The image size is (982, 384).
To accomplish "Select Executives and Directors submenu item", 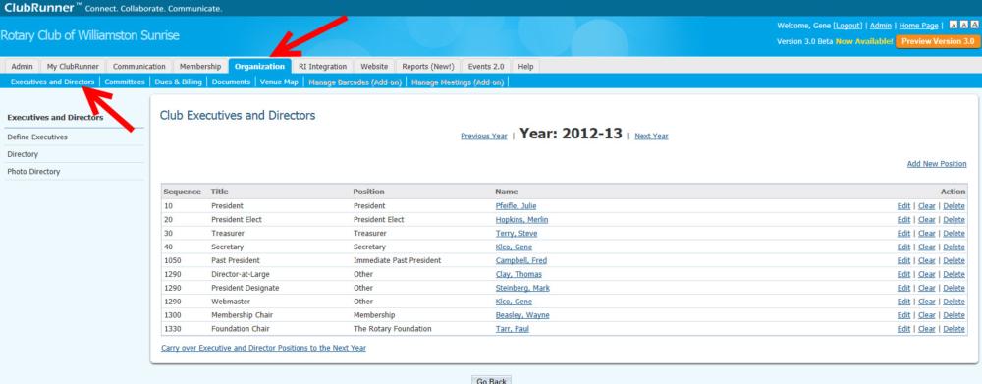I will point(53,82).
